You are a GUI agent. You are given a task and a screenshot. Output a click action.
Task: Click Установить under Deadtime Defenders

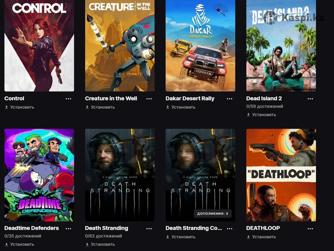coord(19,244)
